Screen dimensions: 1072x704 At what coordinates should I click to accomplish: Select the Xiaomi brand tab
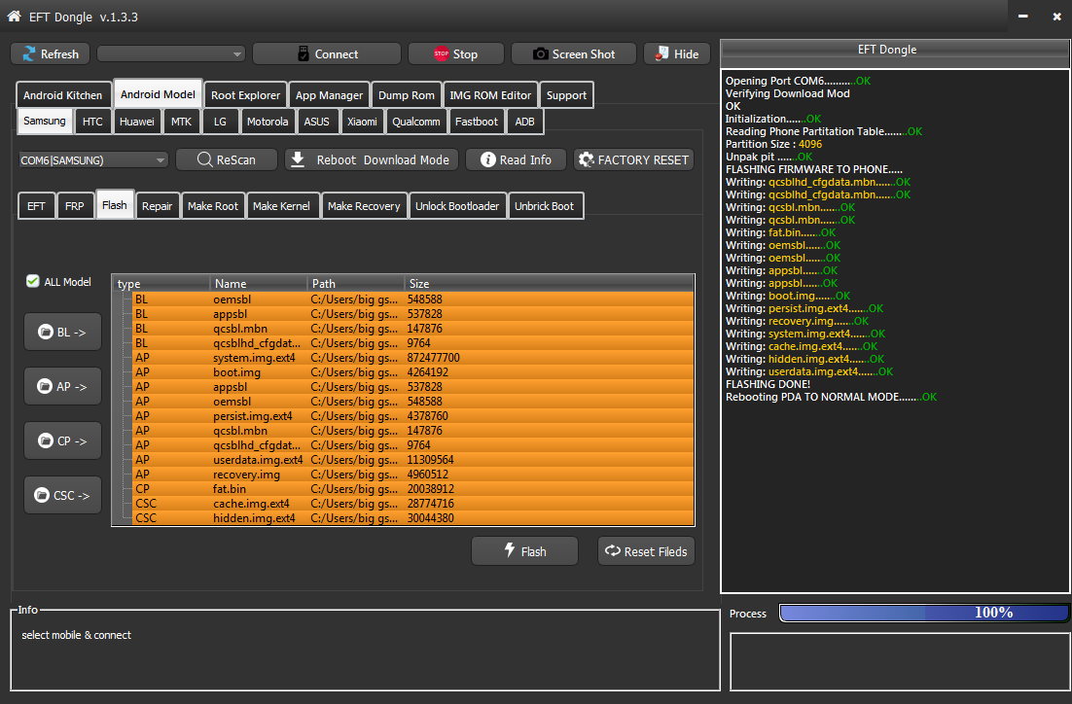tap(362, 122)
